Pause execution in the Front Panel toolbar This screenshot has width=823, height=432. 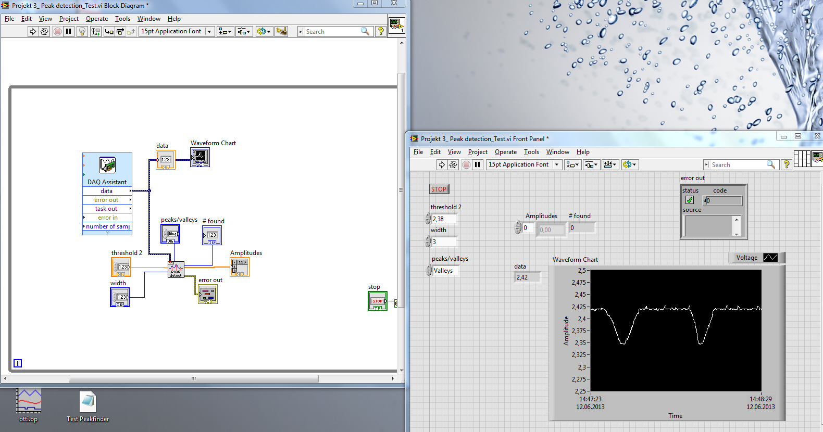point(477,164)
